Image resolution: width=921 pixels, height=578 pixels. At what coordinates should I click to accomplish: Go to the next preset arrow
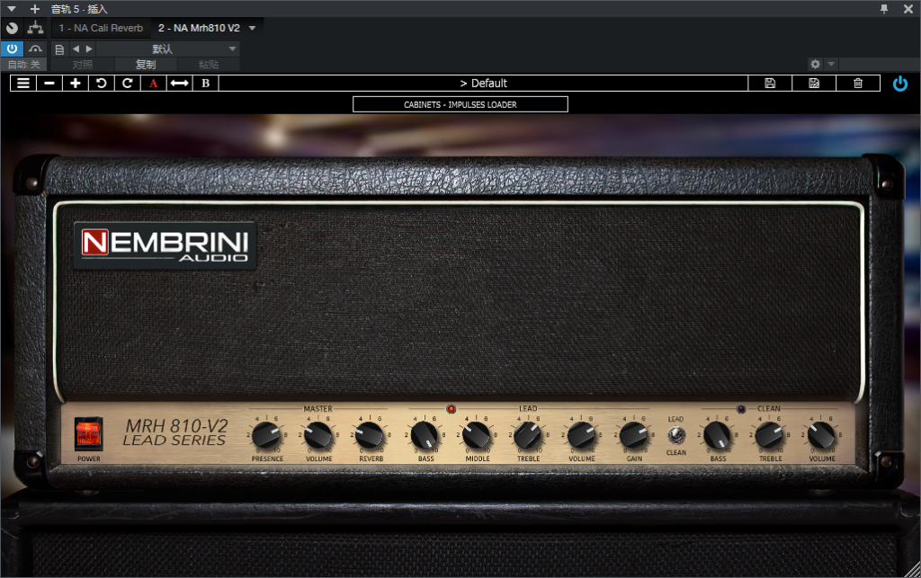coord(89,49)
